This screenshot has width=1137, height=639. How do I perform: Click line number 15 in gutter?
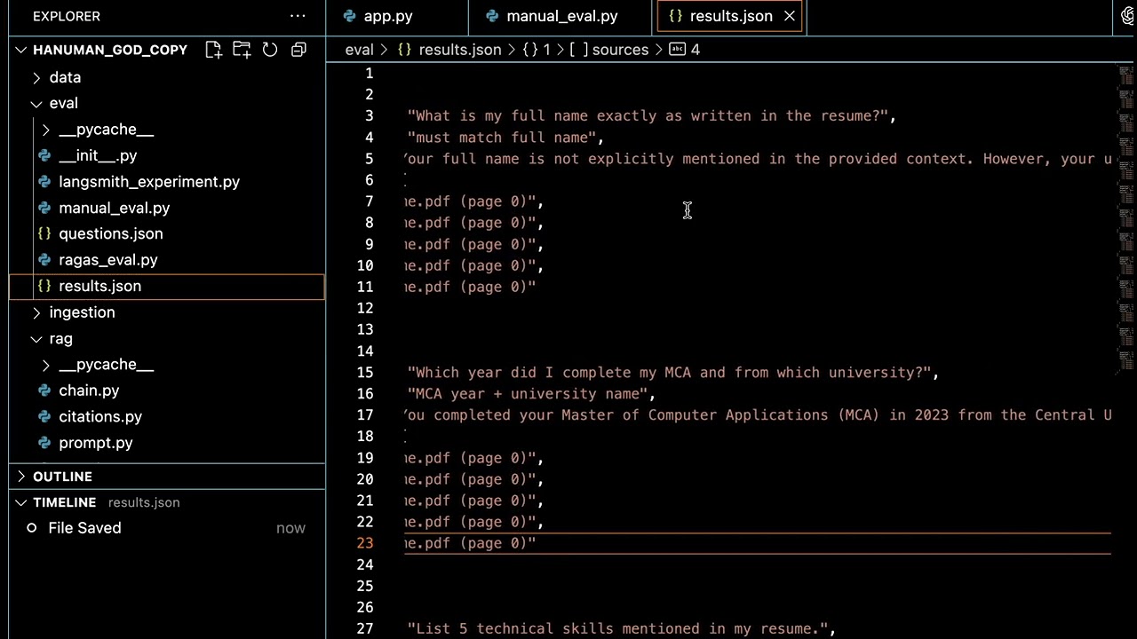(x=365, y=372)
